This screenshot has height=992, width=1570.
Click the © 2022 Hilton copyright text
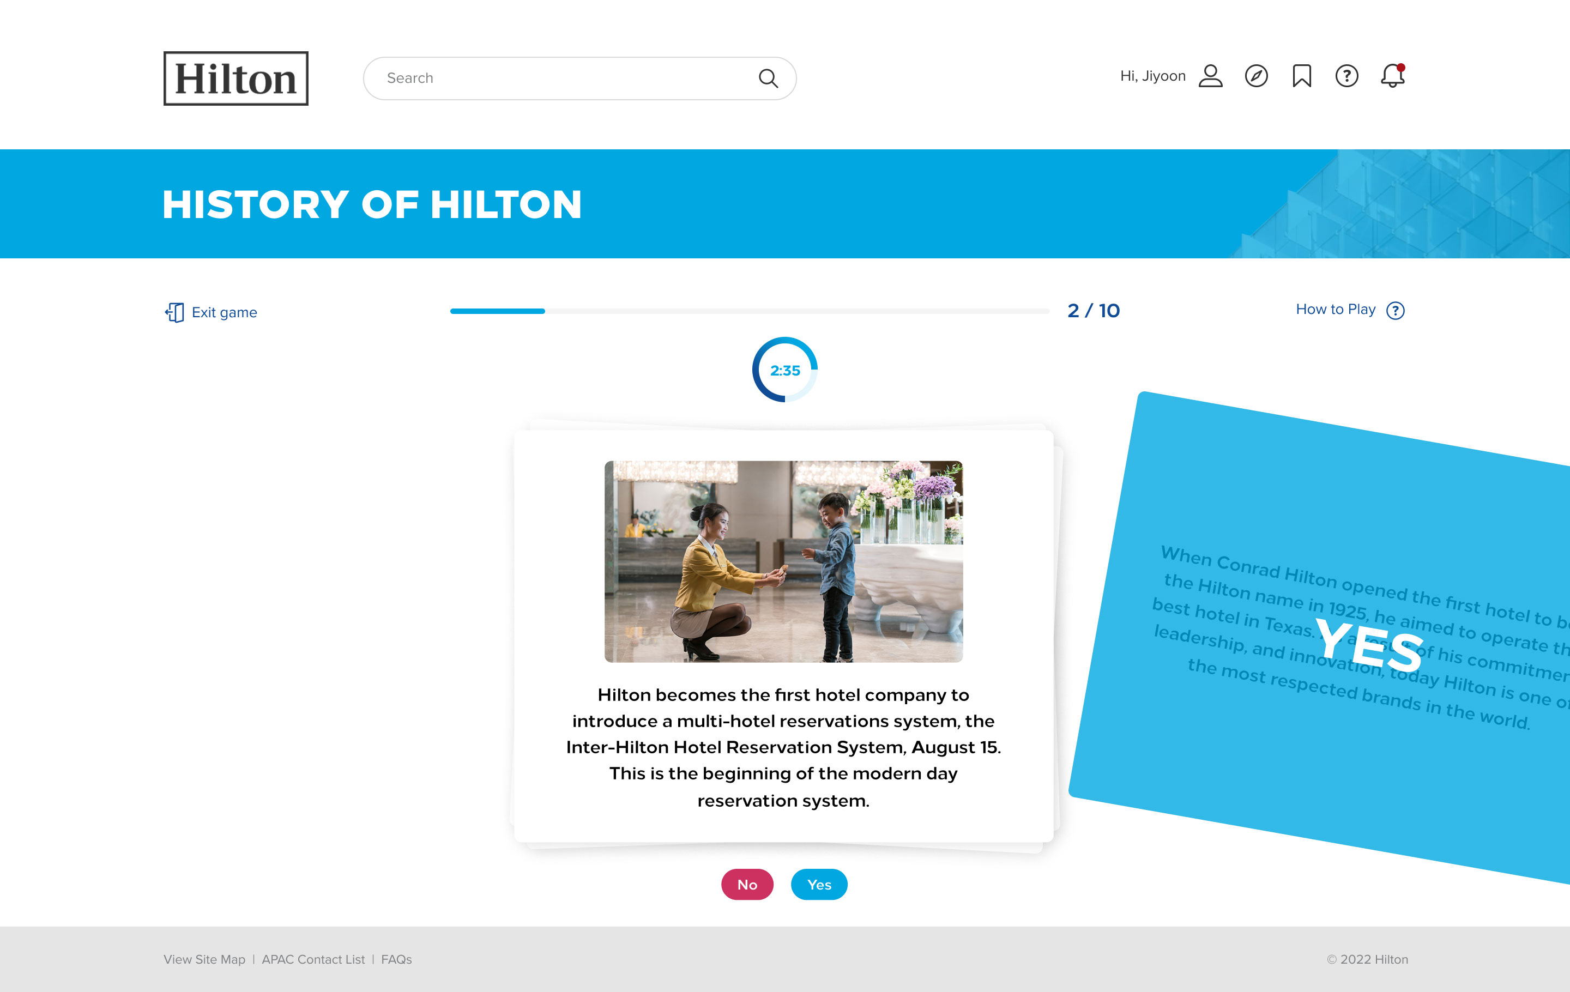1367,959
